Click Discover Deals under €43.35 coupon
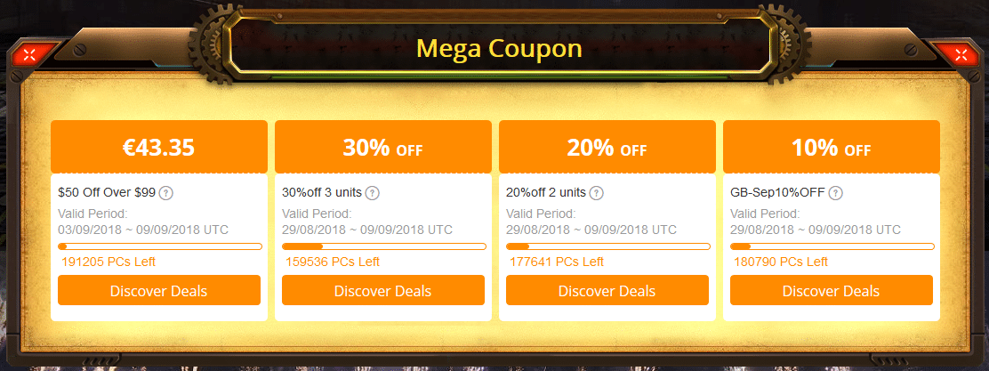The height and width of the screenshot is (371, 989). 159,291
